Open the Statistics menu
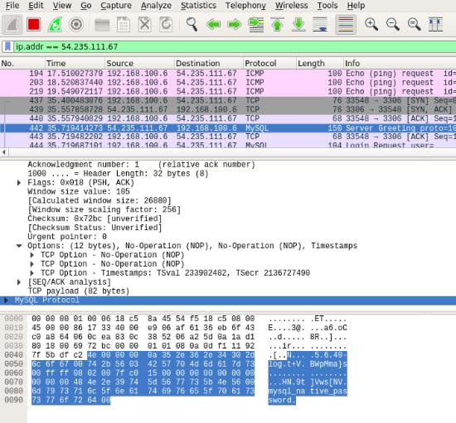The height and width of the screenshot is (423, 456). click(198, 6)
